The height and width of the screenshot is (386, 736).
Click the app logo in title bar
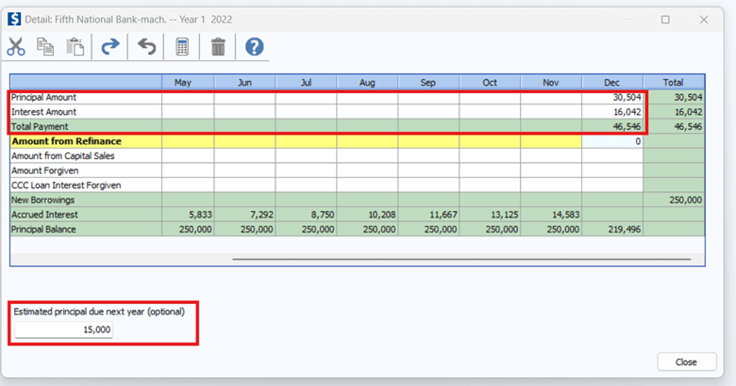pyautogui.click(x=14, y=19)
